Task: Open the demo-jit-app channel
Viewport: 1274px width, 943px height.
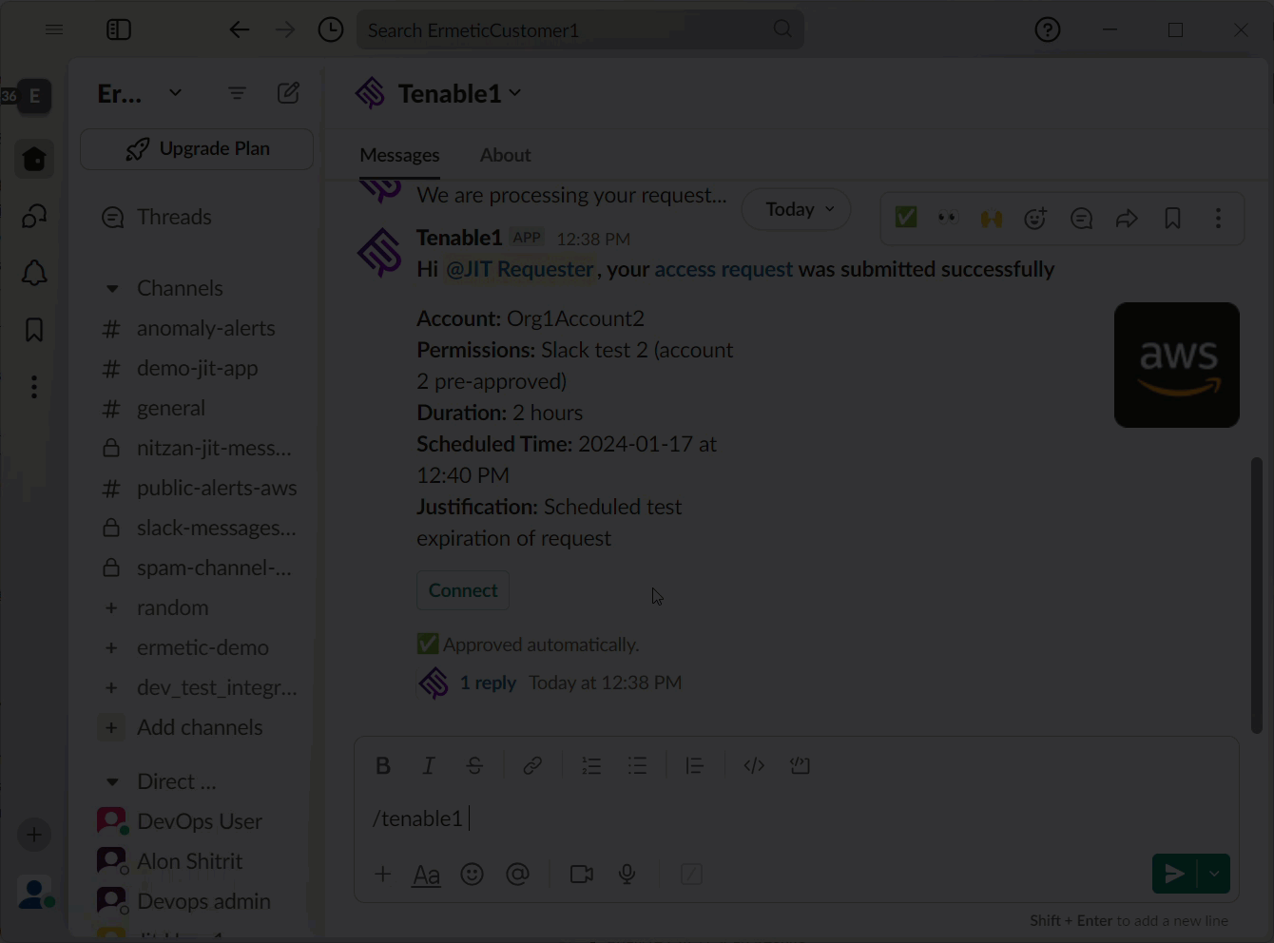Action: click(x=197, y=368)
